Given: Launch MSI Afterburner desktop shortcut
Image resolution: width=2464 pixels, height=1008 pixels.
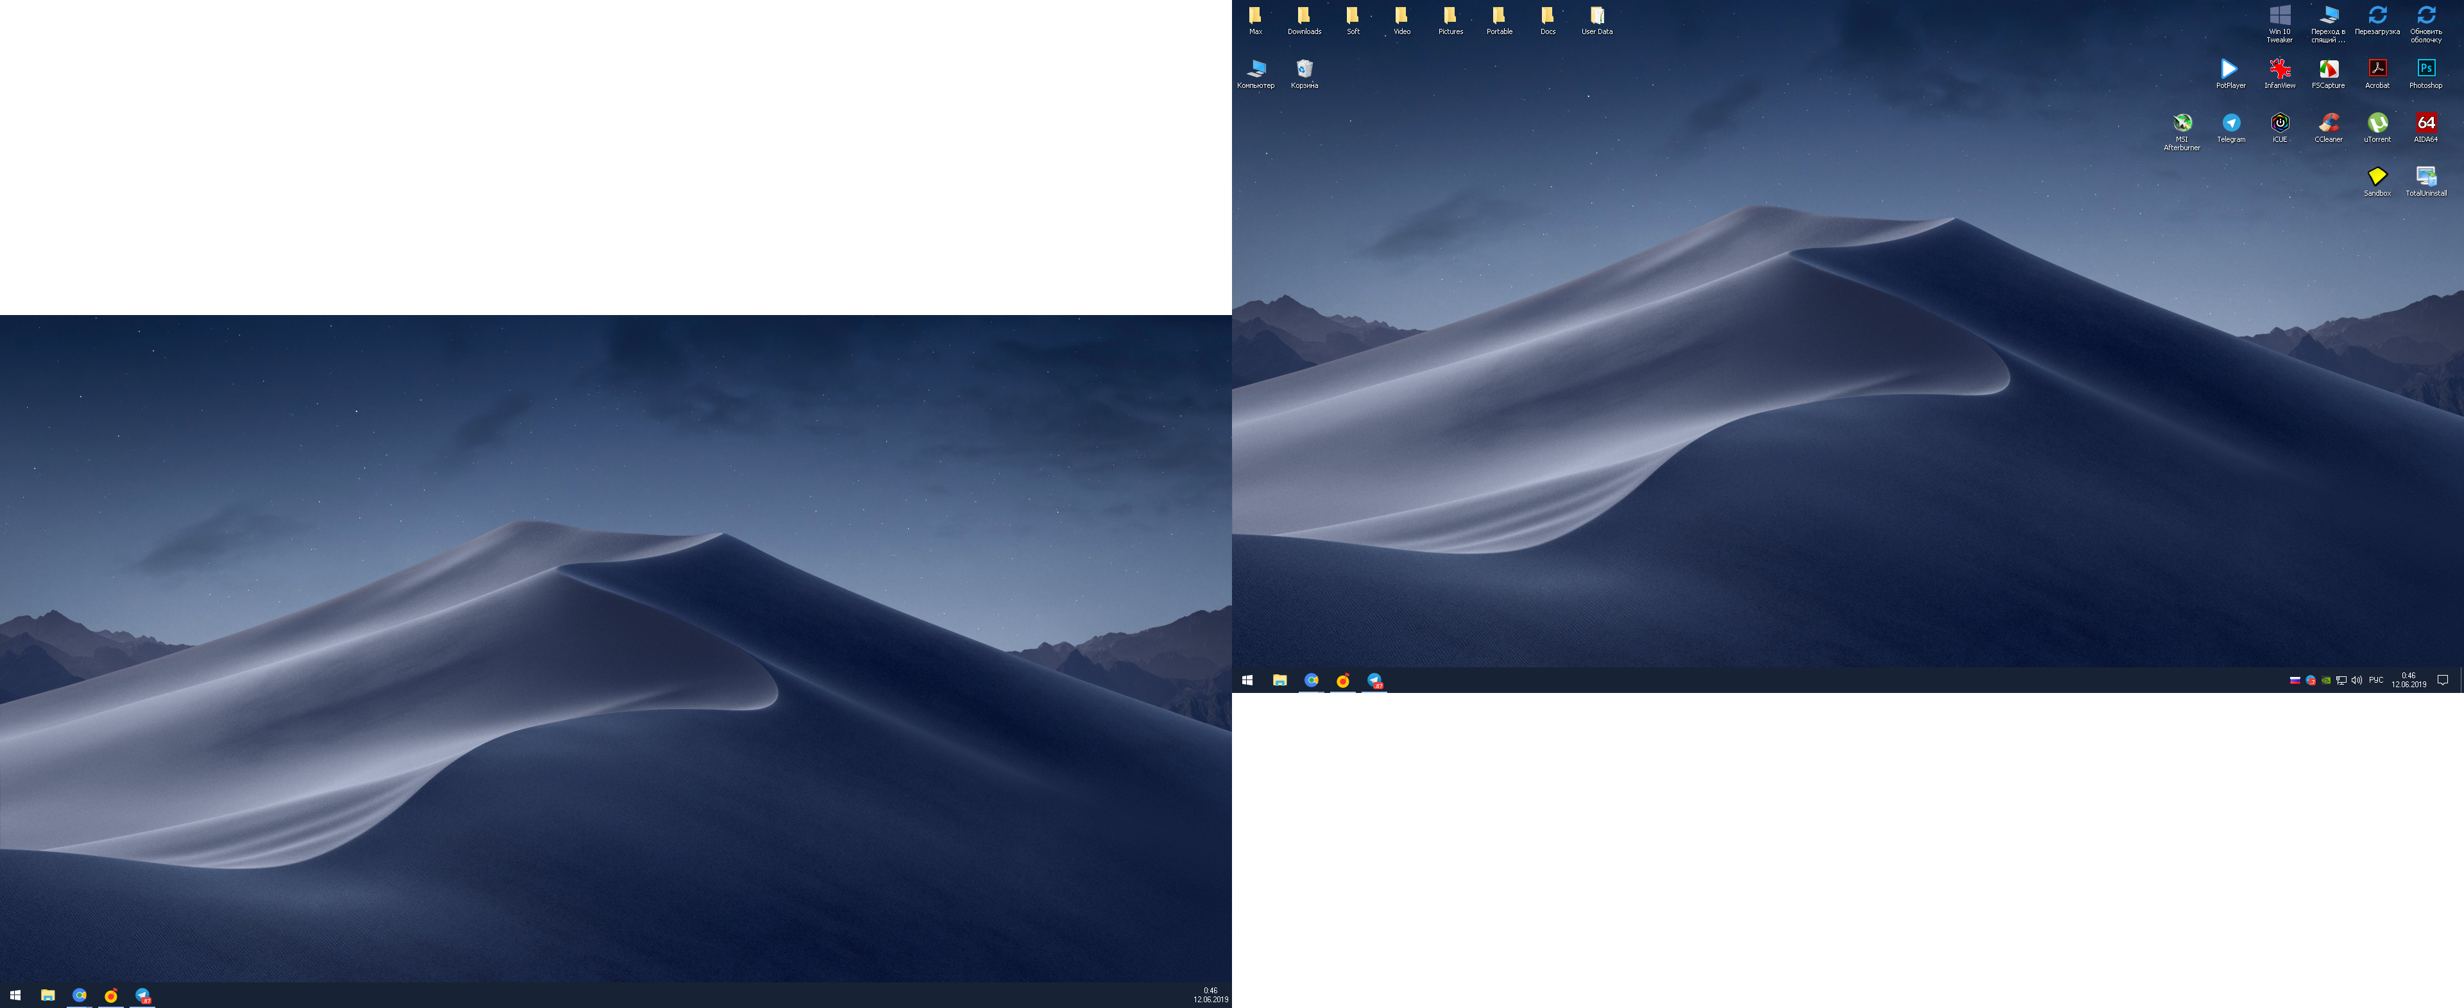Looking at the screenshot, I should tap(2182, 132).
